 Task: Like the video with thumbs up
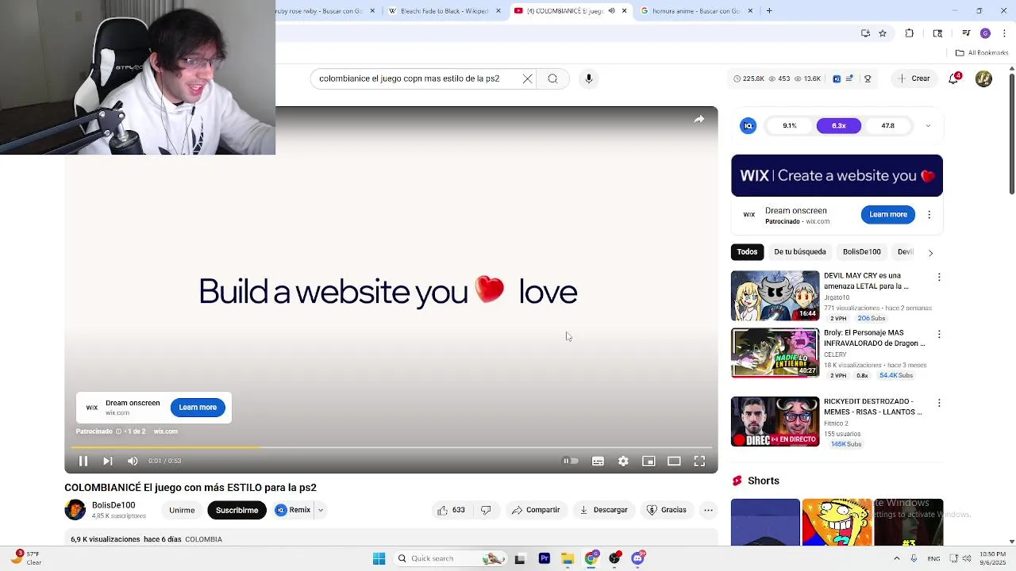451,510
